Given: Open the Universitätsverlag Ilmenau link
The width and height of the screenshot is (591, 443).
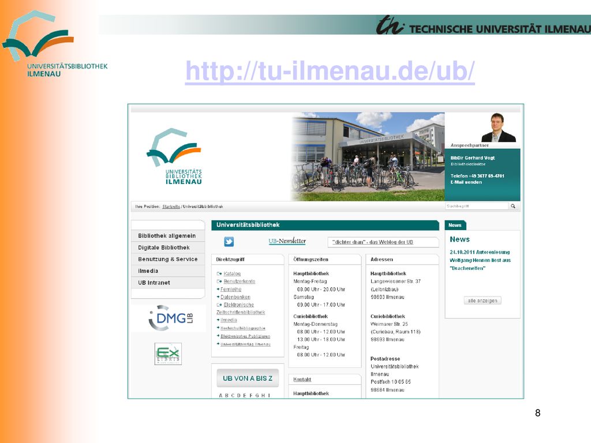Looking at the screenshot, I should click(245, 344).
